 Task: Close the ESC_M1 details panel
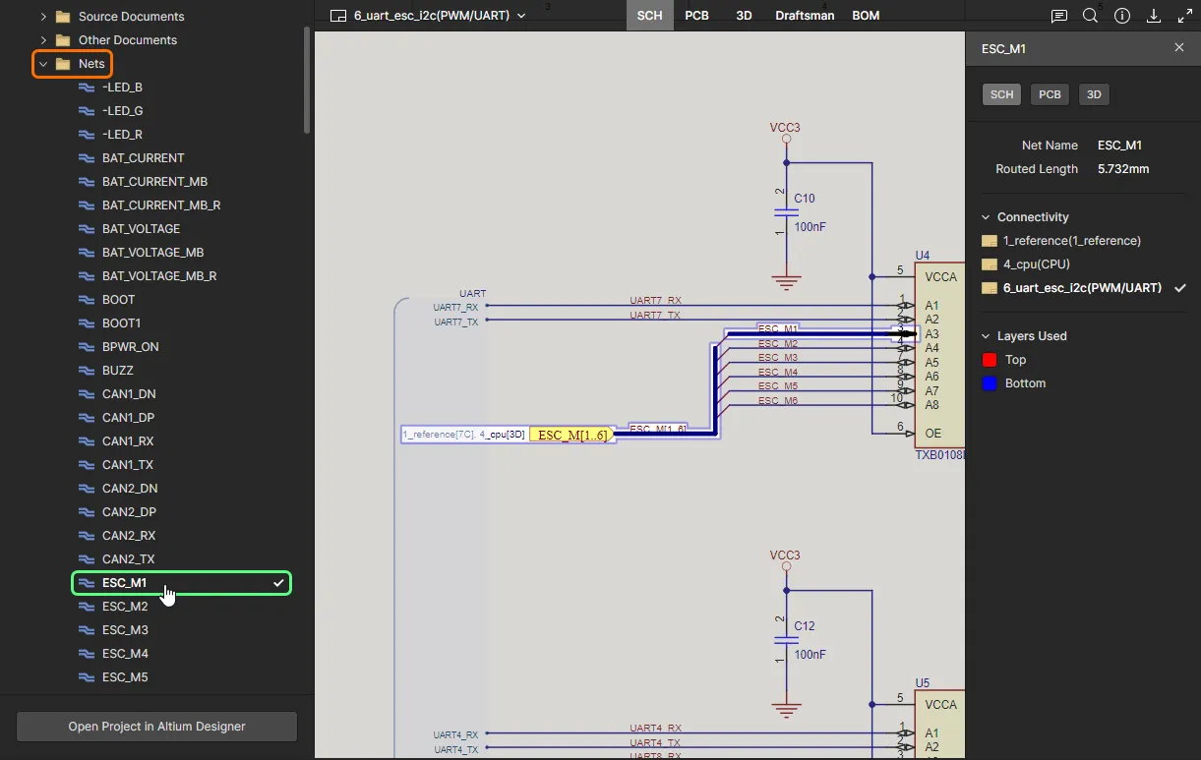[x=1179, y=48]
